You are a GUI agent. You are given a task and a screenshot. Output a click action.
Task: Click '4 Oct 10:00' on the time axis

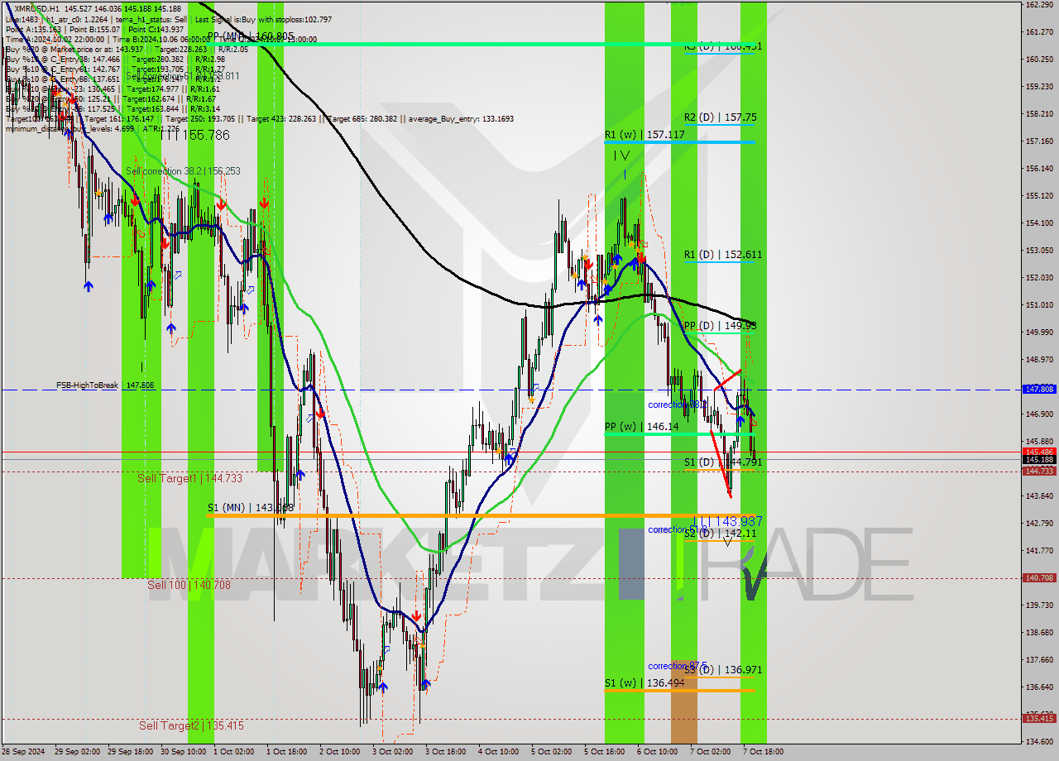(x=498, y=752)
